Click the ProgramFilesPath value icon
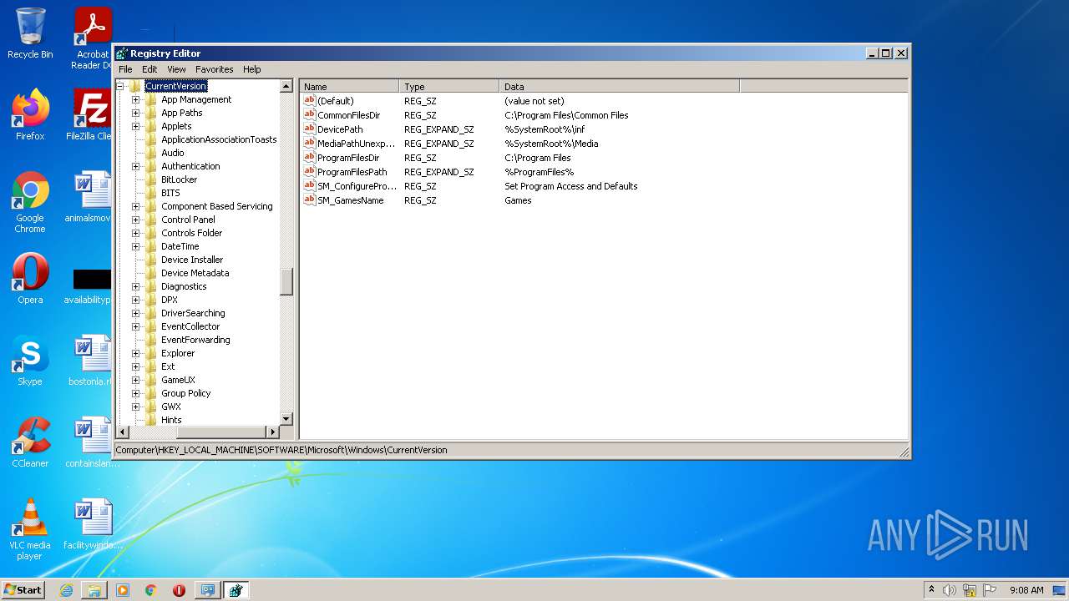This screenshot has width=1069, height=601. (309, 171)
